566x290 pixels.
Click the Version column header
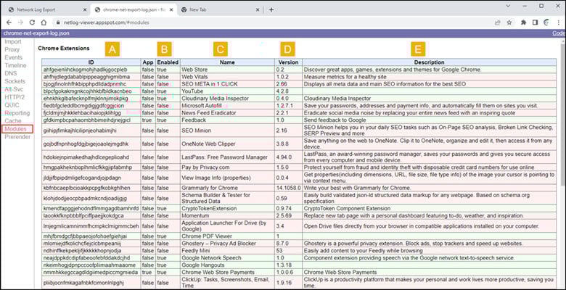288,62
